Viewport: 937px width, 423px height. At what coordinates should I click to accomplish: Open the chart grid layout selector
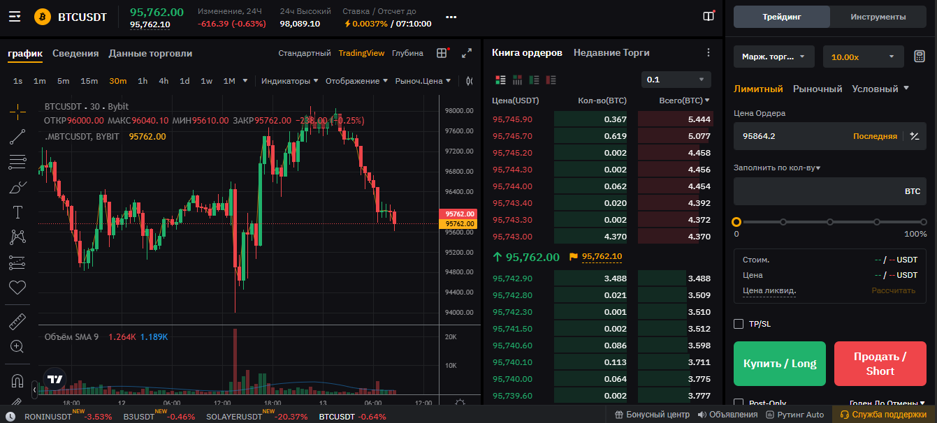442,53
